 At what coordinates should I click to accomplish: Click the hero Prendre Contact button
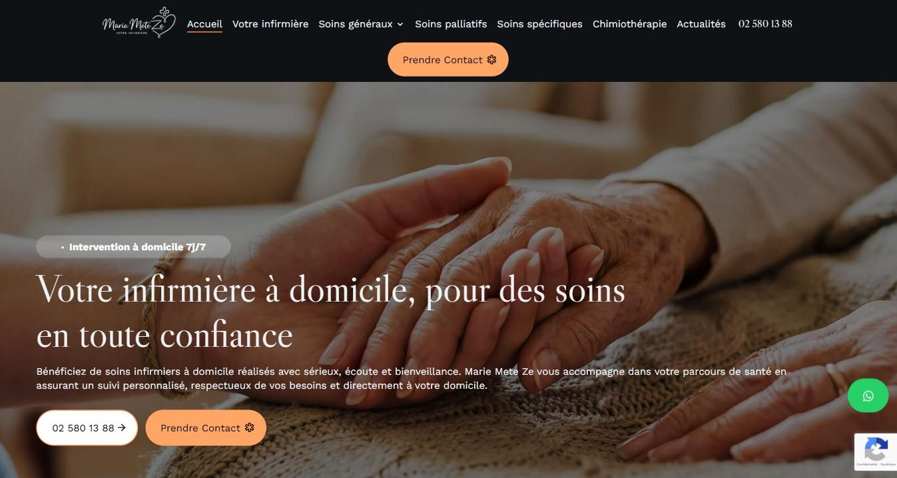[x=206, y=427]
